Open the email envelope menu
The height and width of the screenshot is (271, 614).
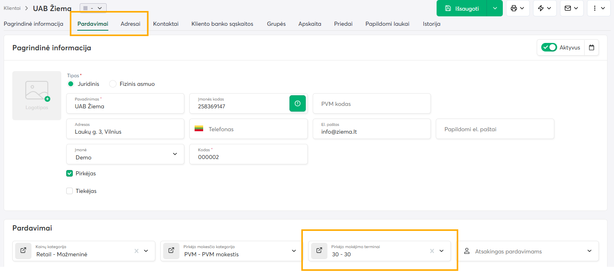point(571,8)
